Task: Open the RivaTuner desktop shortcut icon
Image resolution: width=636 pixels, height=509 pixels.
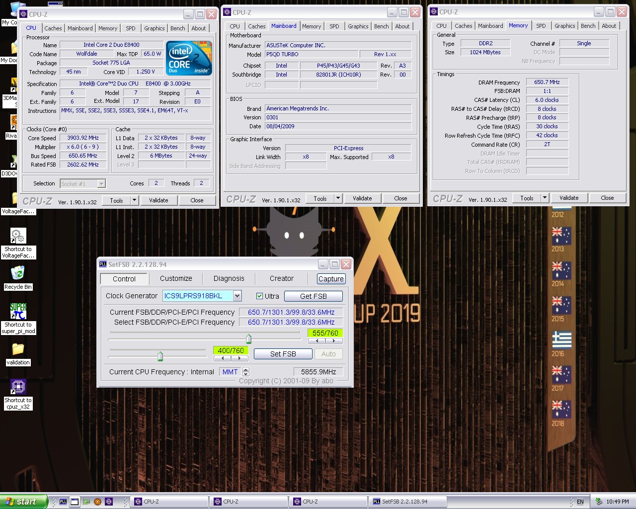Action: (x=13, y=122)
